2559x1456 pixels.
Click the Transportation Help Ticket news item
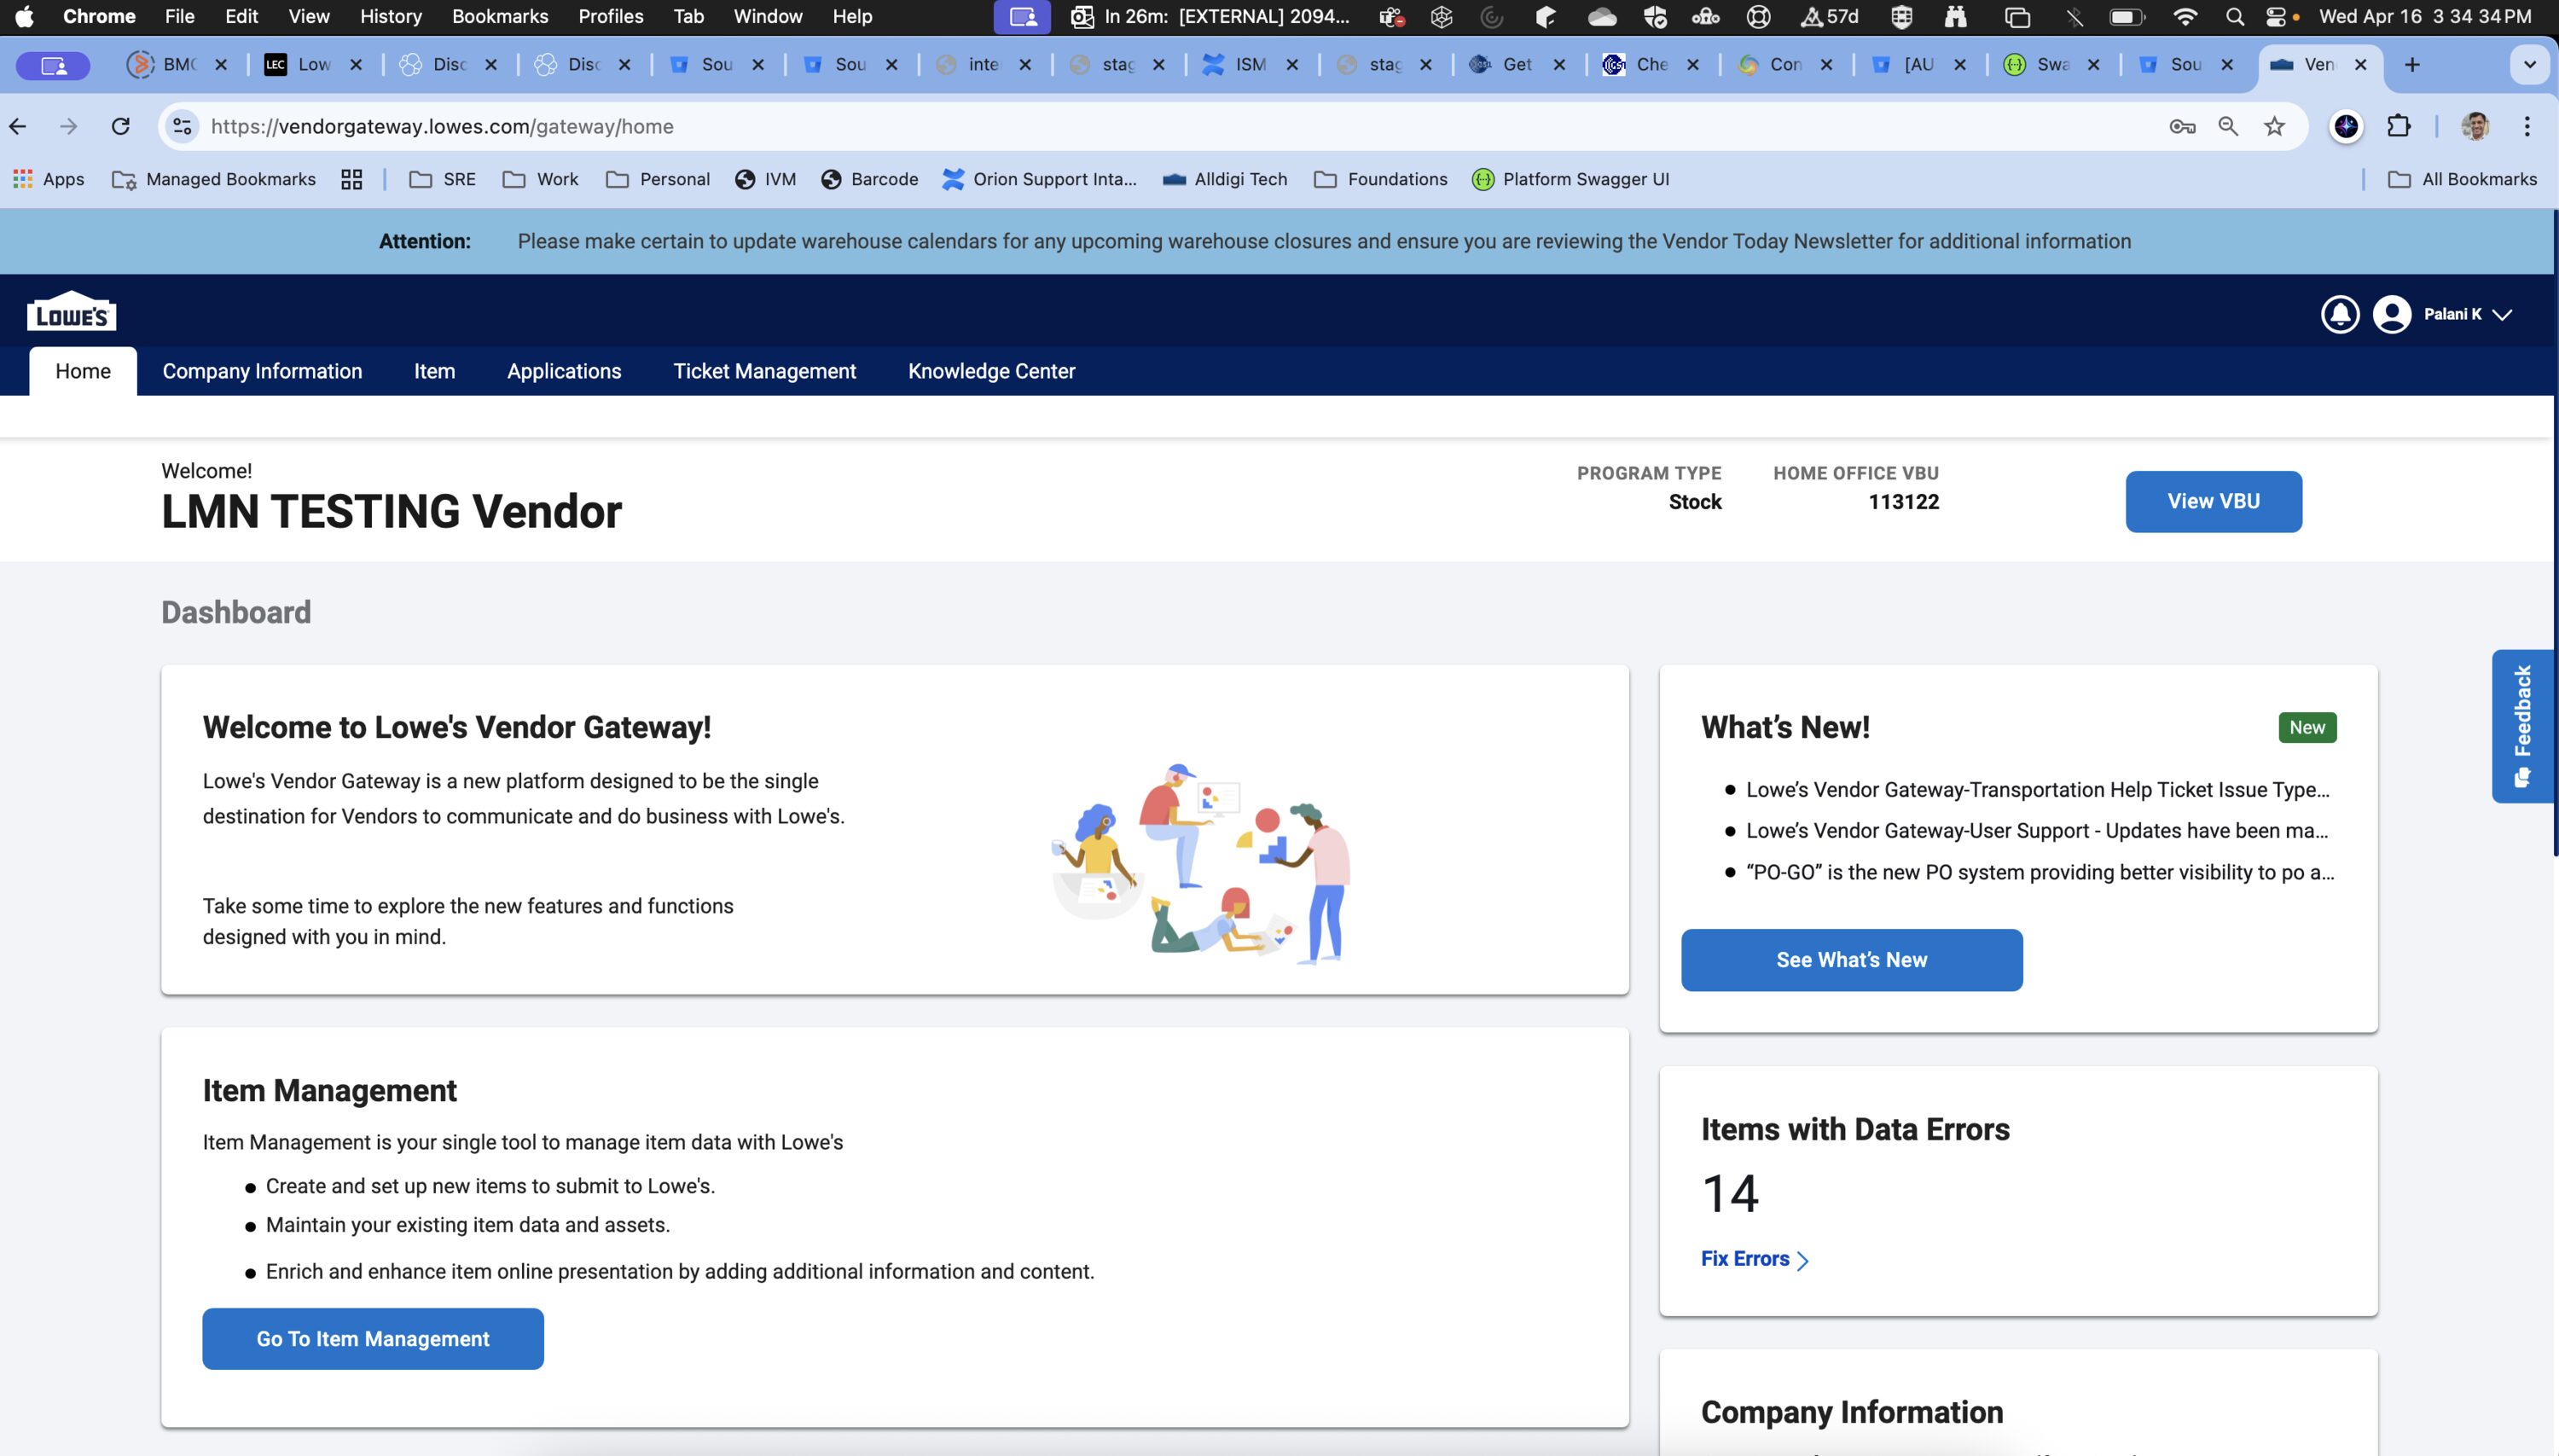click(x=2037, y=789)
